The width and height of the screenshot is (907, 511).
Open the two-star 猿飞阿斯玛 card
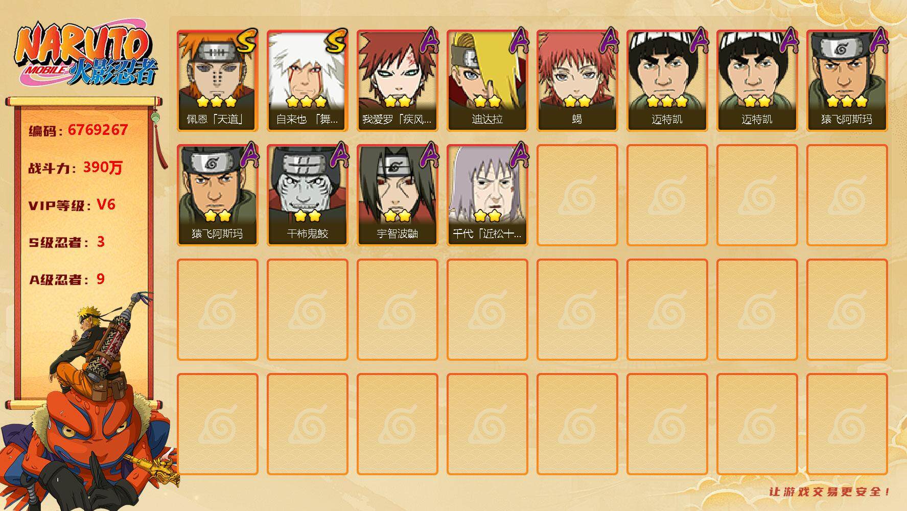point(217,195)
